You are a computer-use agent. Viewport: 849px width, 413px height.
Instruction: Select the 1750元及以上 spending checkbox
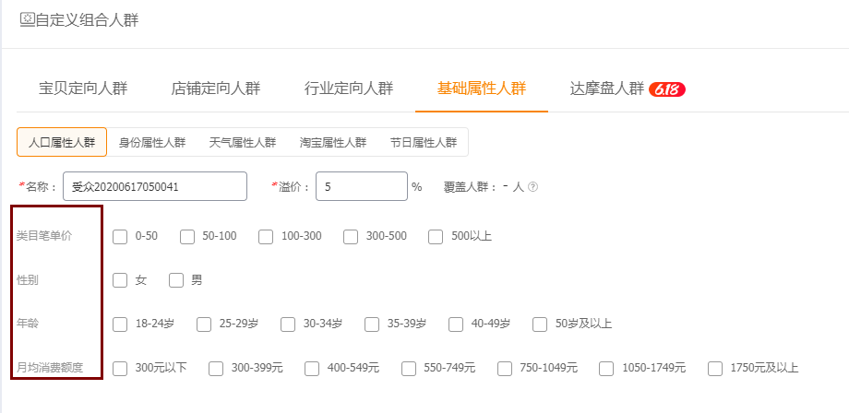(x=715, y=369)
